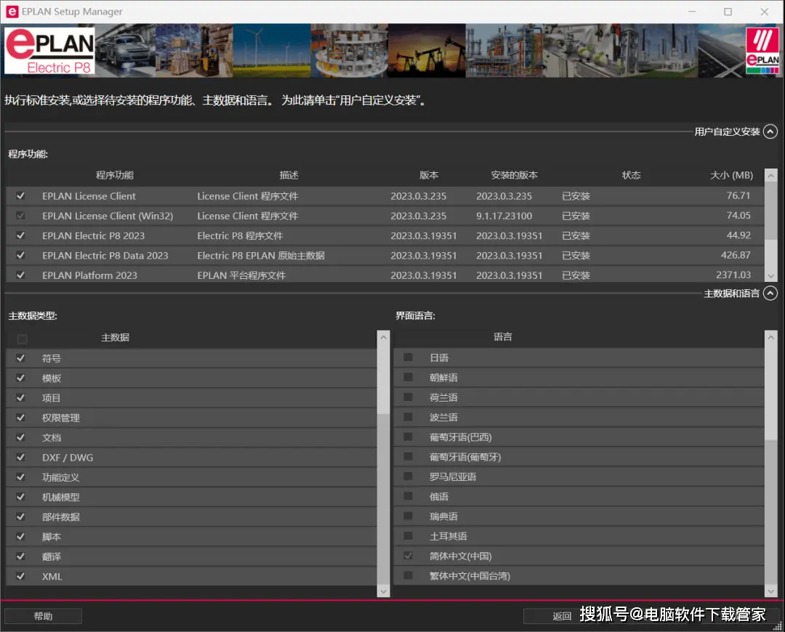This screenshot has height=632, width=785.
Task: Click the program features list scroll-up arrow
Action: point(771,176)
